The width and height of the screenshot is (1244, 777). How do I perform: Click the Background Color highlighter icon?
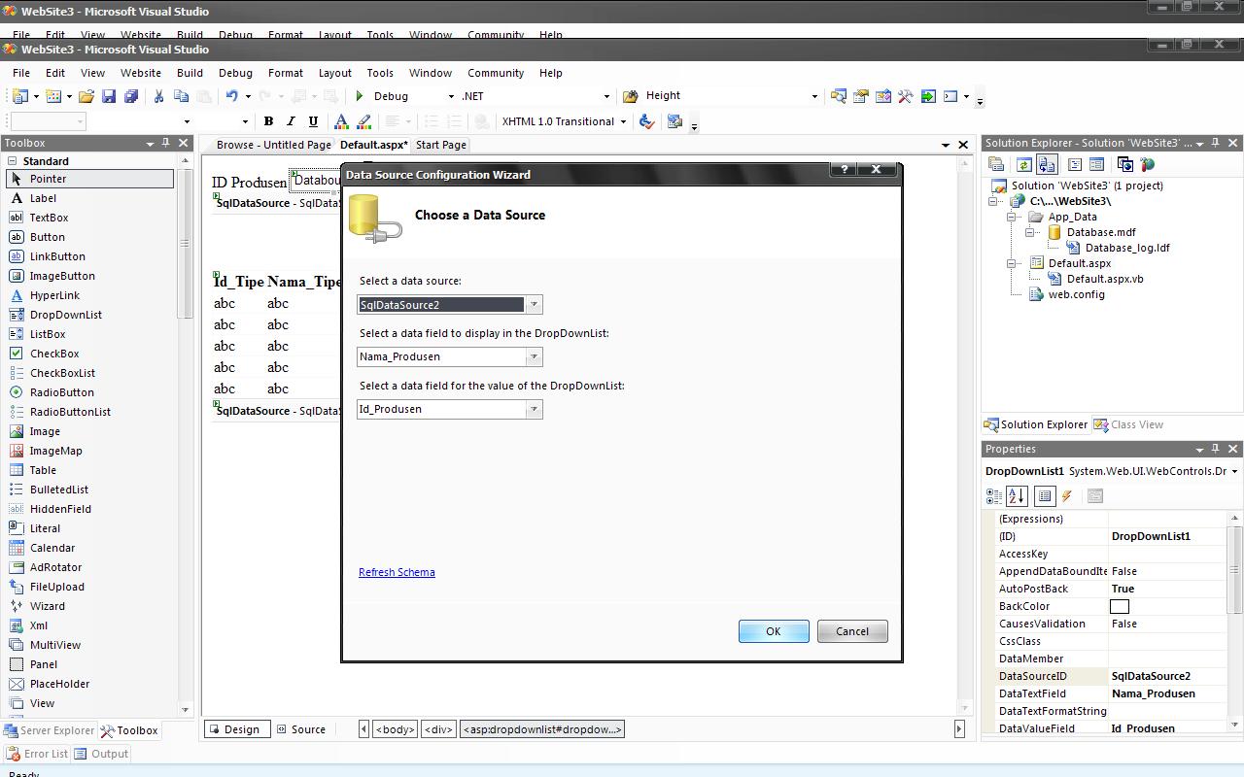pos(364,121)
